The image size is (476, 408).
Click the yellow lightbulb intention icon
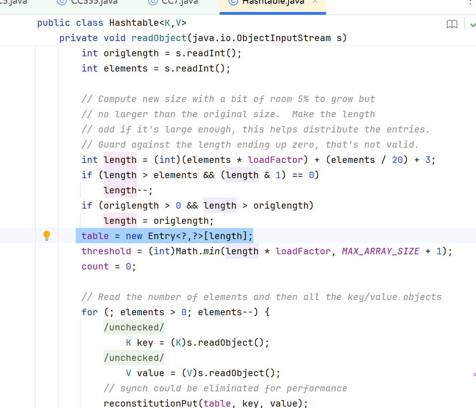coord(47,236)
